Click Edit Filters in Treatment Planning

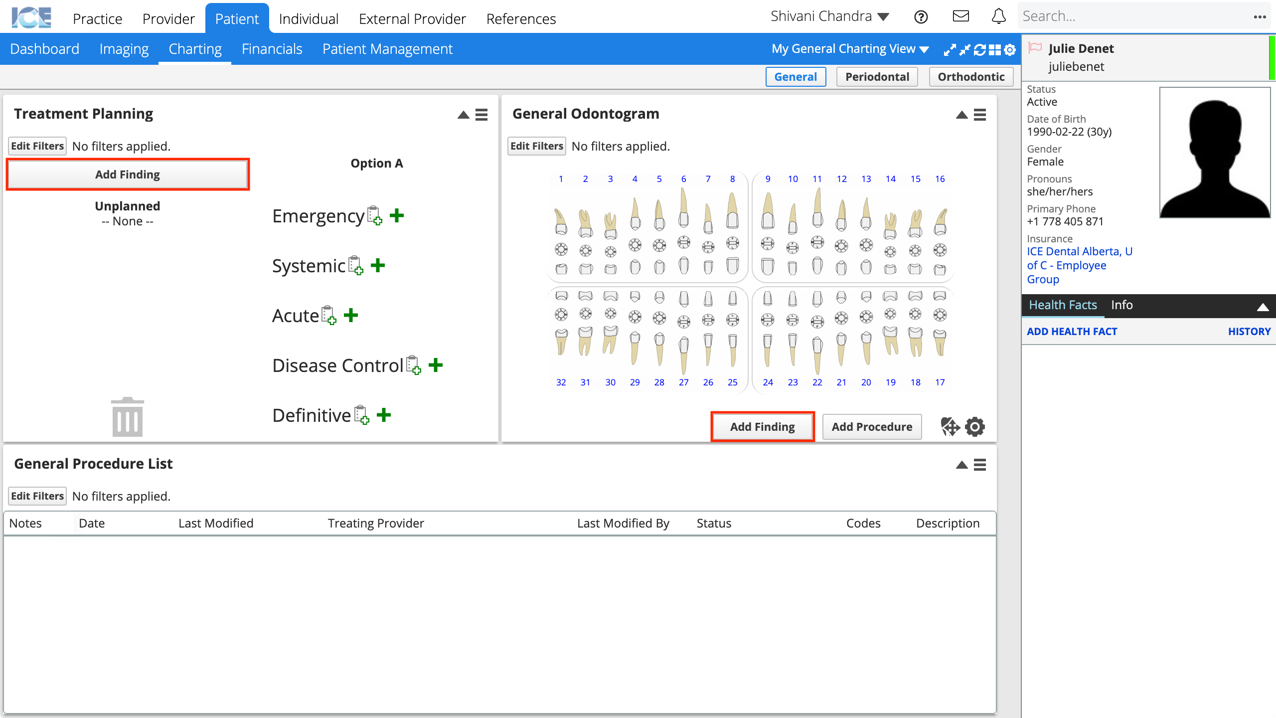(36, 146)
